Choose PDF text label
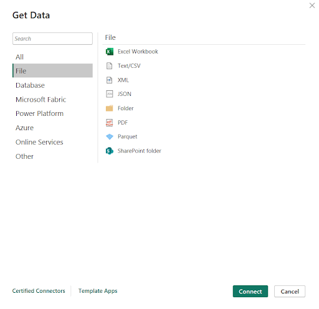This screenshot has width=319, height=309. click(x=123, y=123)
